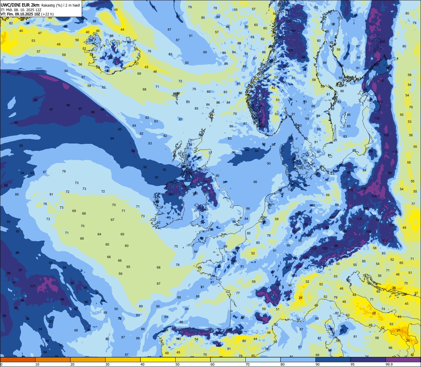Click the 30–40% golden legend swatch

(x=123, y=359)
